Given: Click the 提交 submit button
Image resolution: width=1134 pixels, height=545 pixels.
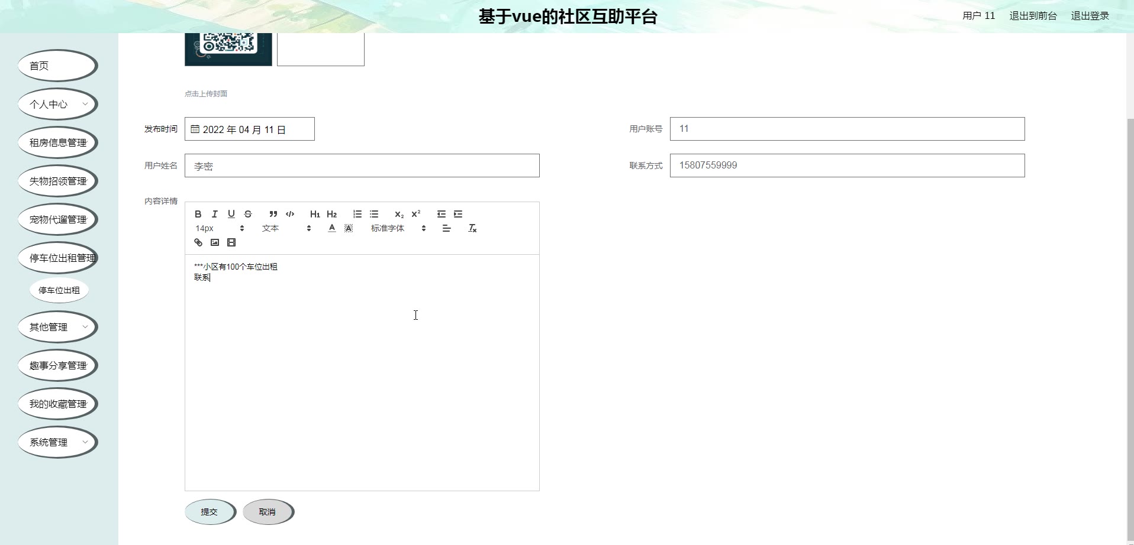Looking at the screenshot, I should tap(210, 512).
